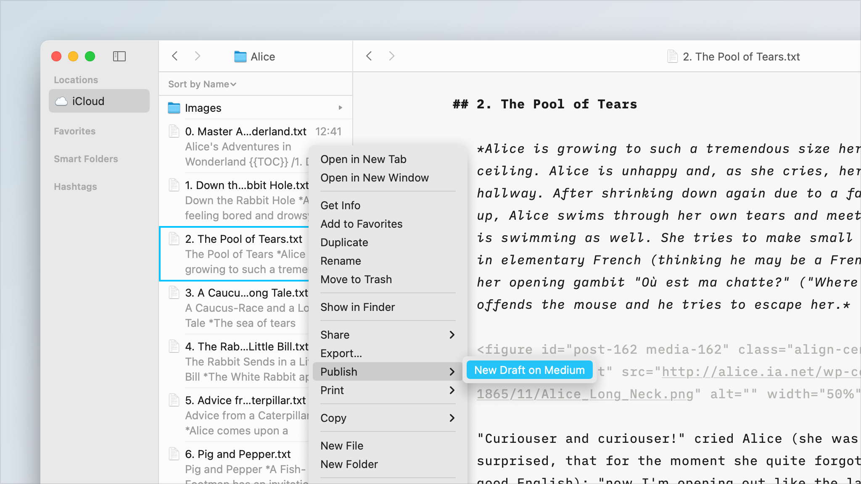The height and width of the screenshot is (484, 861).
Task: Open the Sort by Name dropdown
Action: (x=202, y=84)
